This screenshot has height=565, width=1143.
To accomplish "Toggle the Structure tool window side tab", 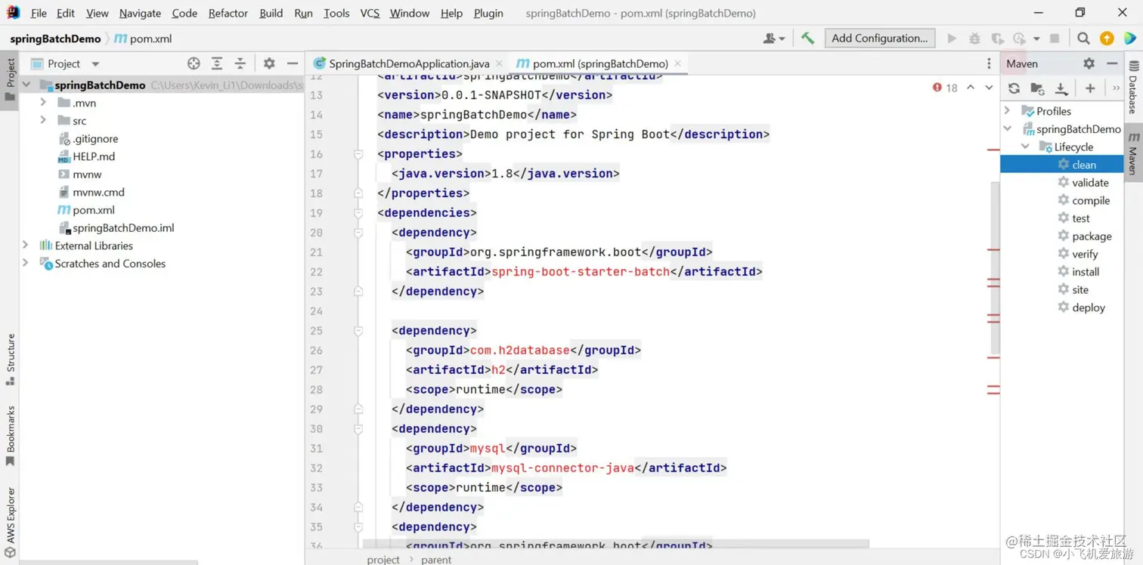I will point(10,360).
